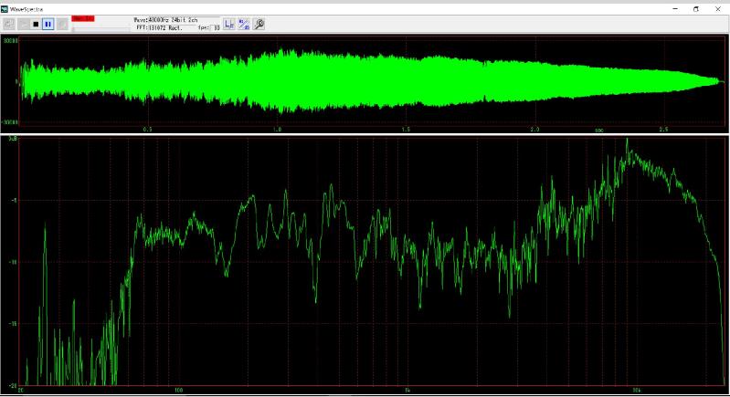Click the red status indicator label

tap(83, 18)
